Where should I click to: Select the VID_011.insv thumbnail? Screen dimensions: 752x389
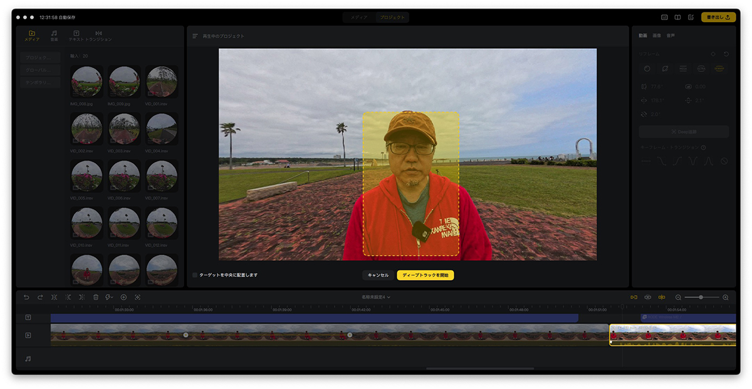[x=124, y=223]
